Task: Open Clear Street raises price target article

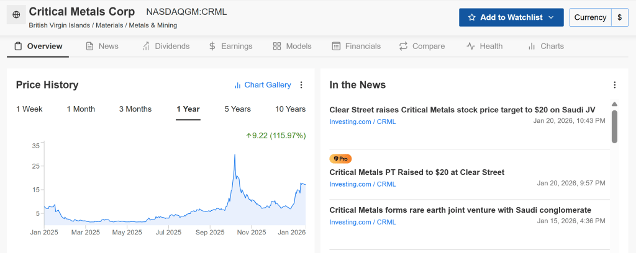Action: click(458, 110)
